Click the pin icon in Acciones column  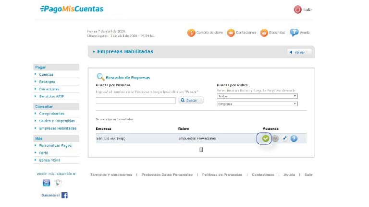(284, 138)
